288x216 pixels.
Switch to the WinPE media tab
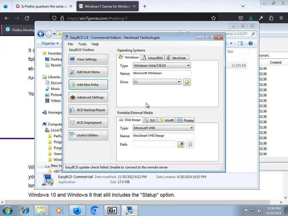(166, 120)
